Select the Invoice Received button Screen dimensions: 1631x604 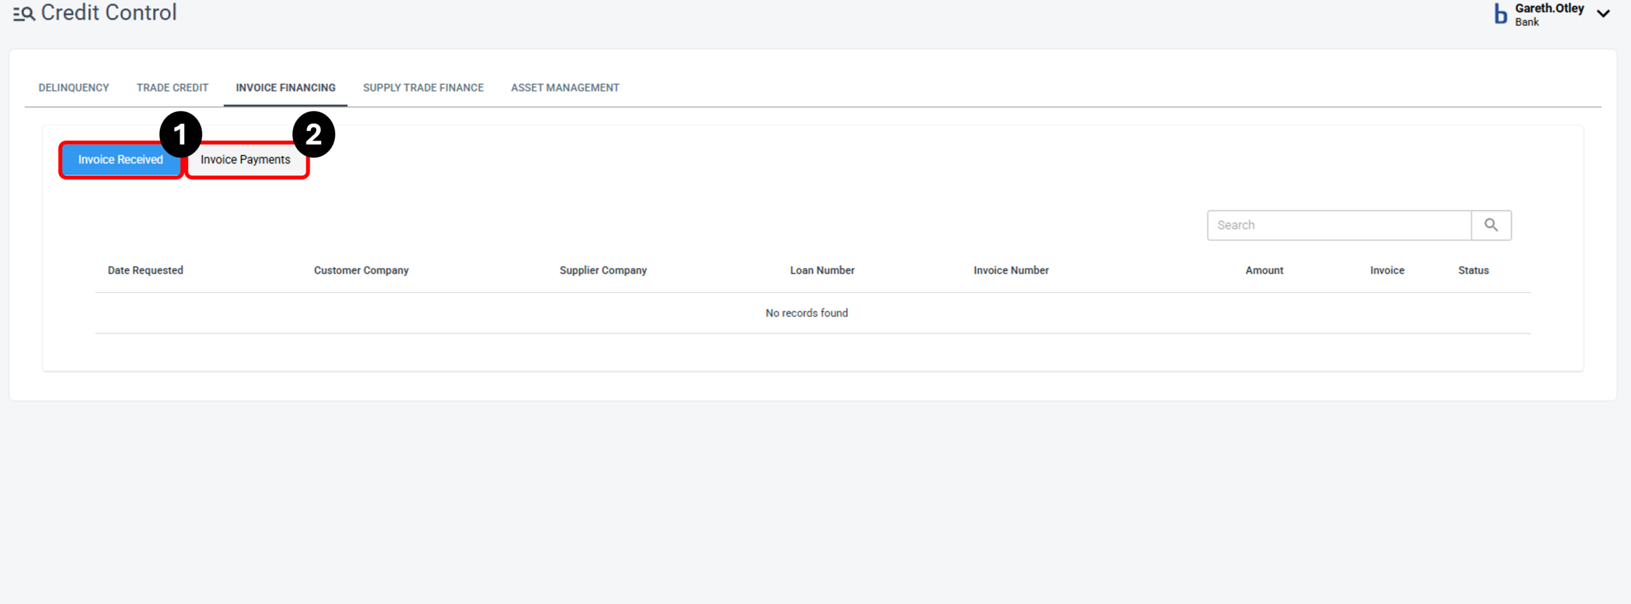[120, 160]
